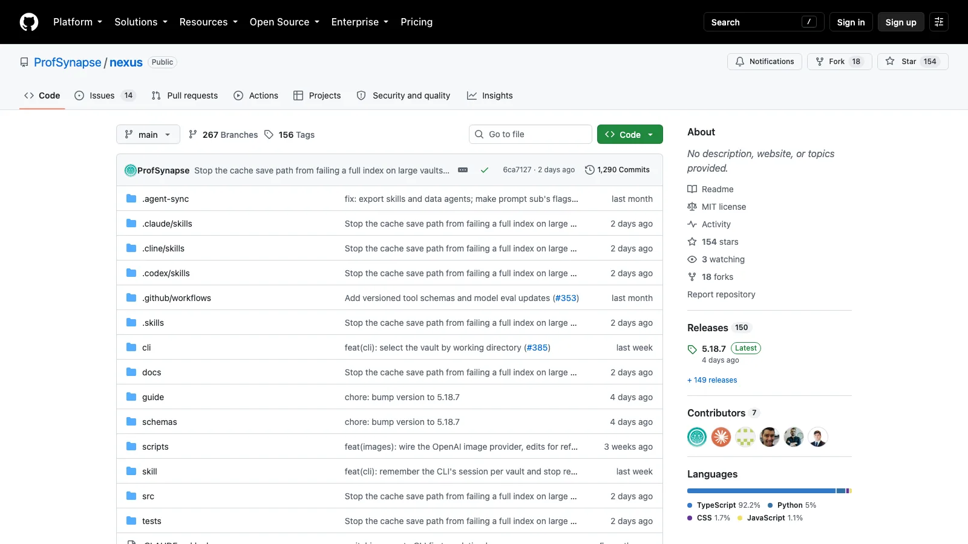
Task: Click the folder icon for schemas
Action: (131, 421)
